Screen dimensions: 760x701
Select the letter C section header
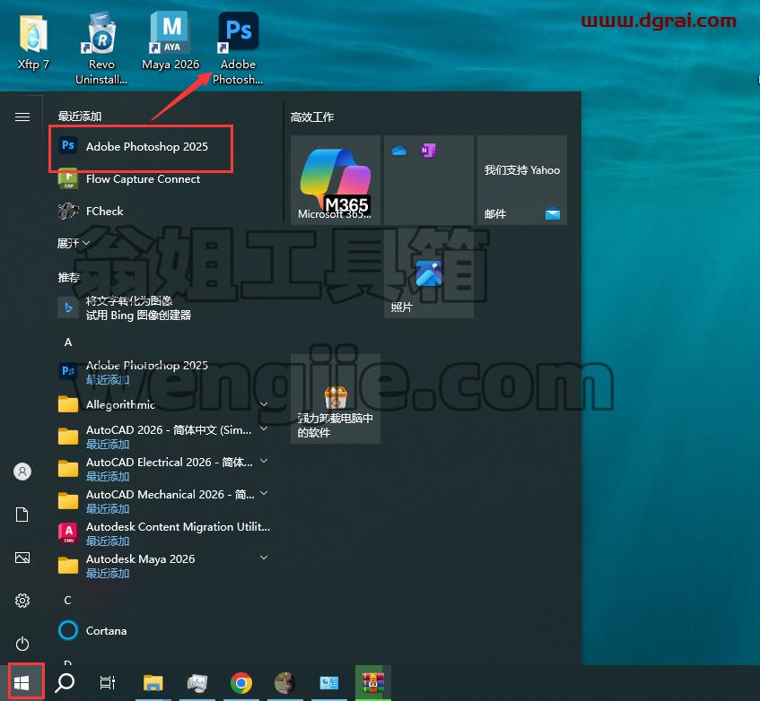coord(68,601)
